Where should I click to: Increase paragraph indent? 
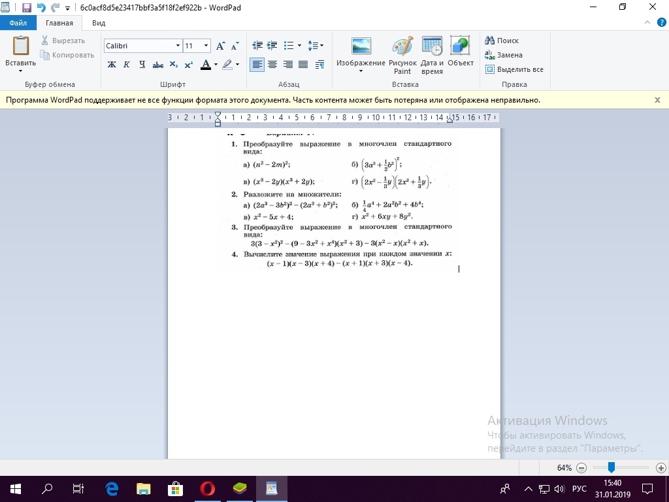coord(272,45)
